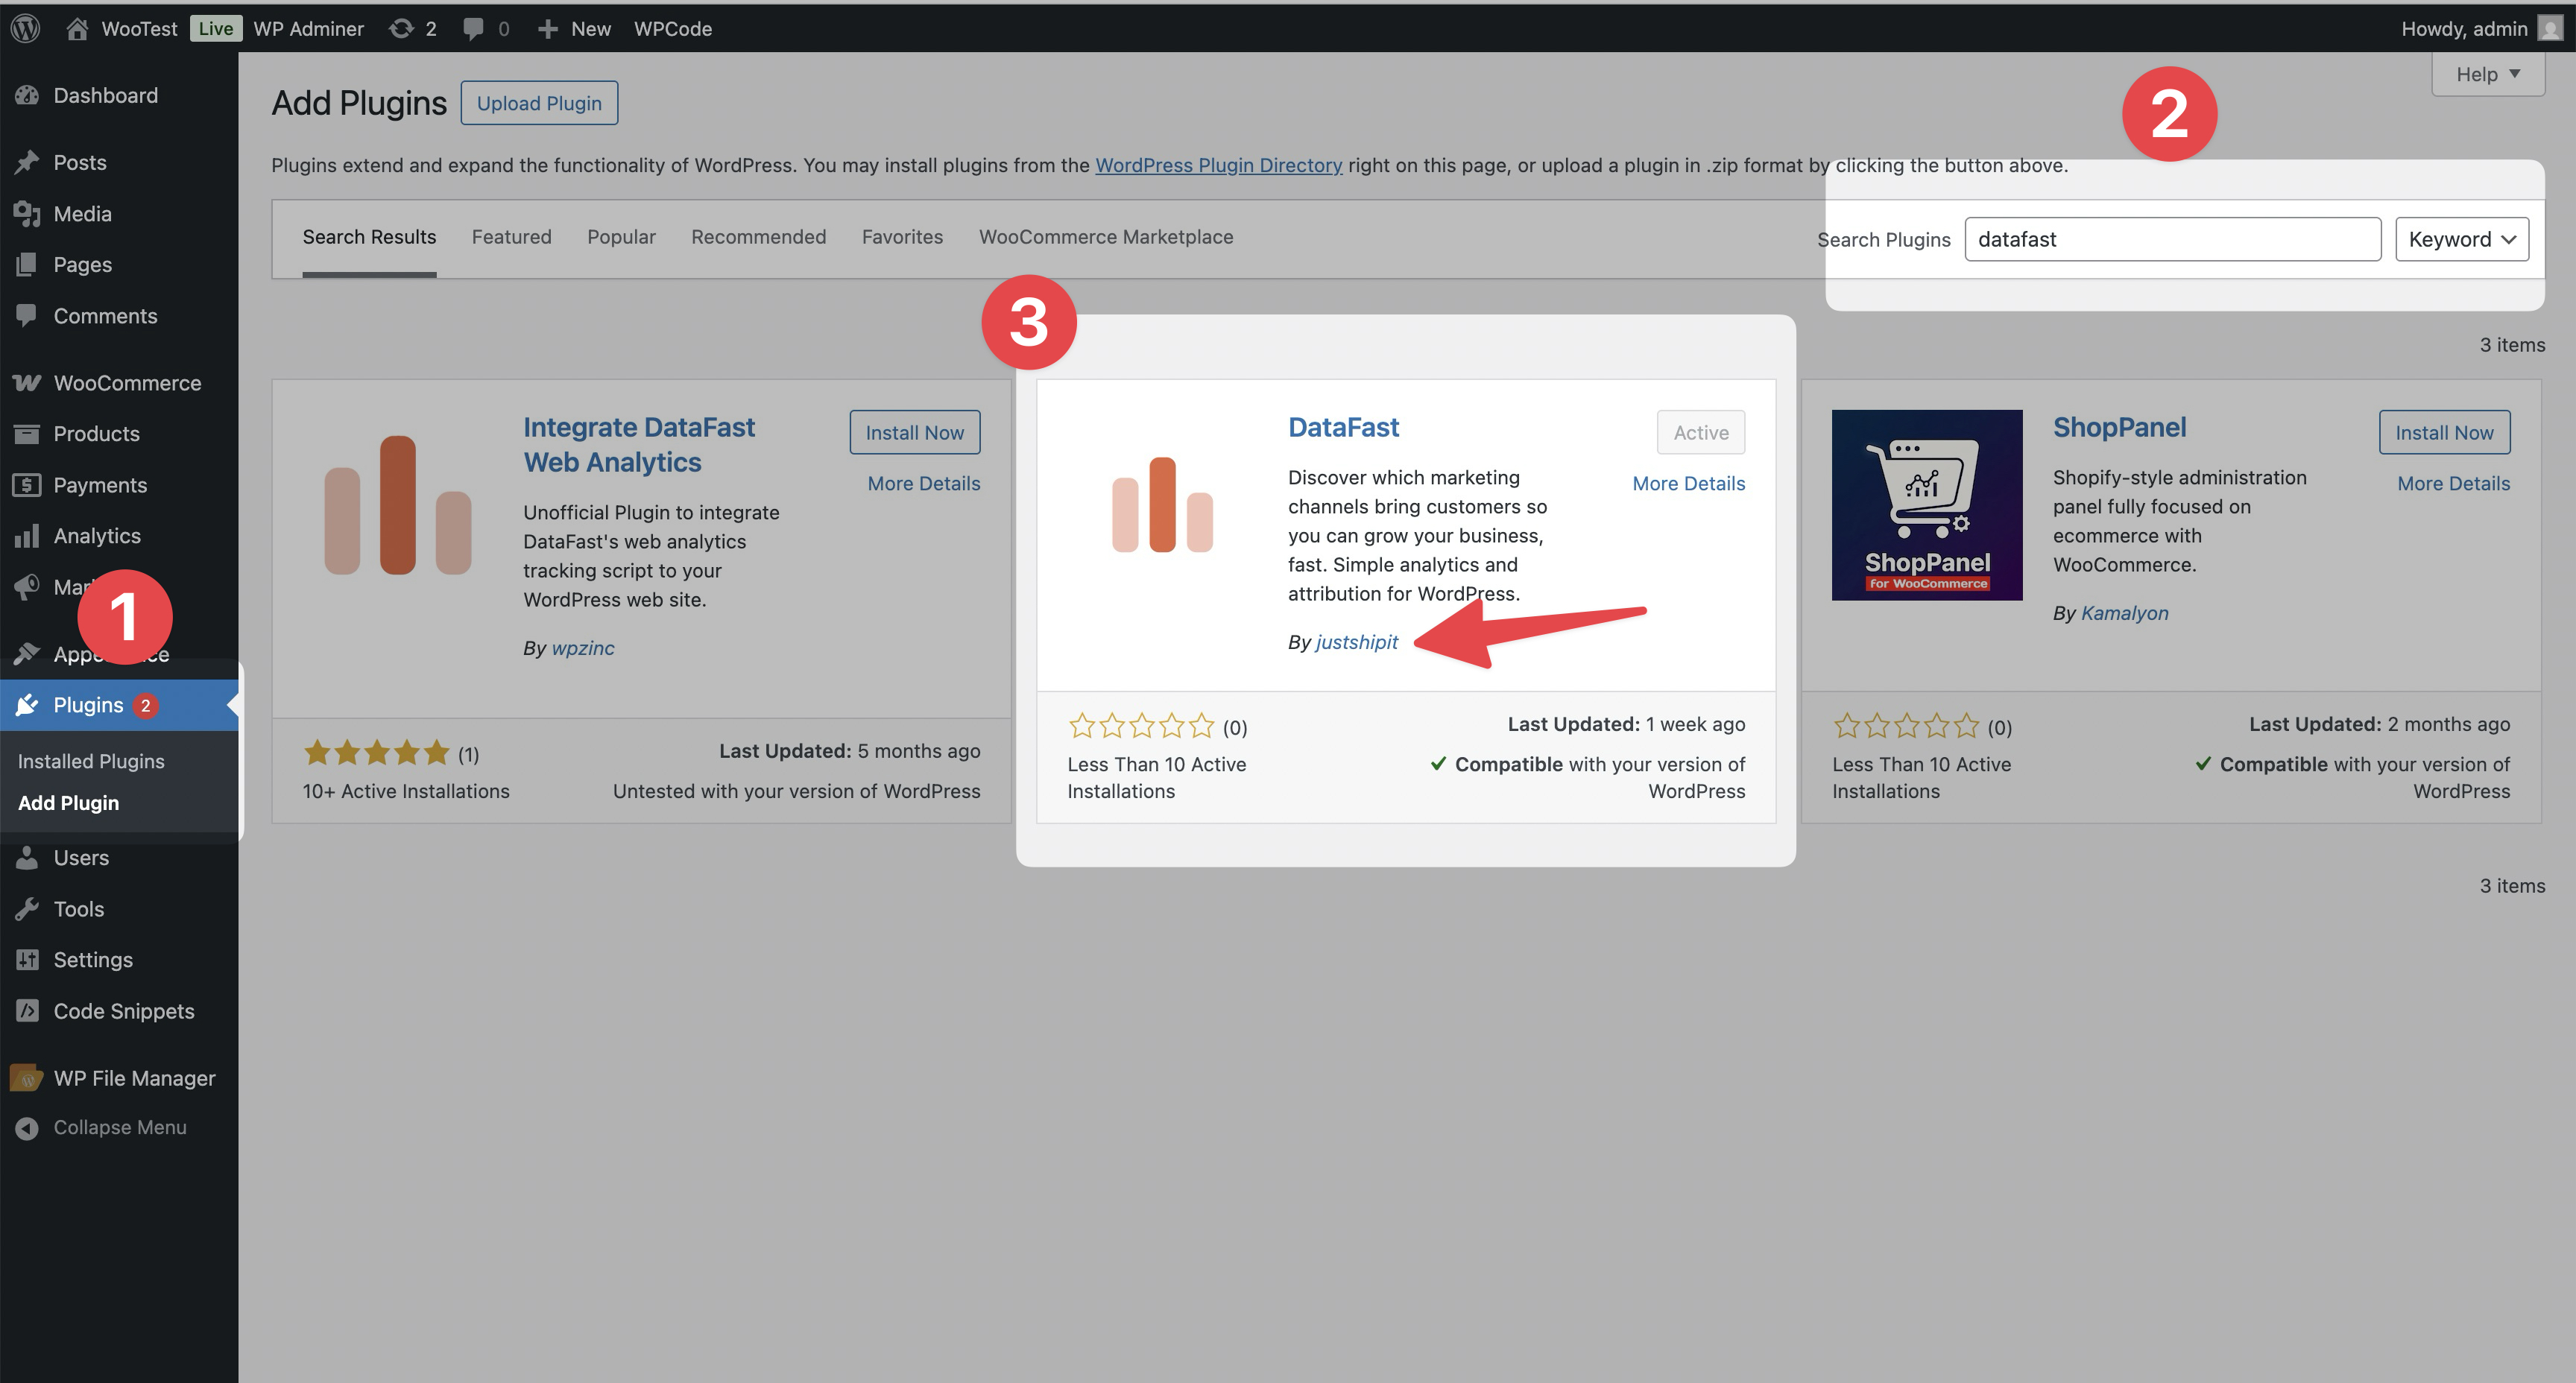
Task: Click the Upload Plugin button
Action: pos(539,103)
